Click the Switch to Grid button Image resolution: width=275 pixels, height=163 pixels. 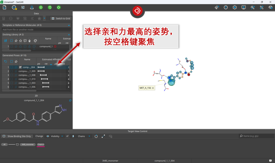pos(61,18)
